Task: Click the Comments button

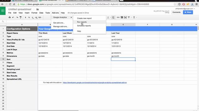Action: [176, 12]
